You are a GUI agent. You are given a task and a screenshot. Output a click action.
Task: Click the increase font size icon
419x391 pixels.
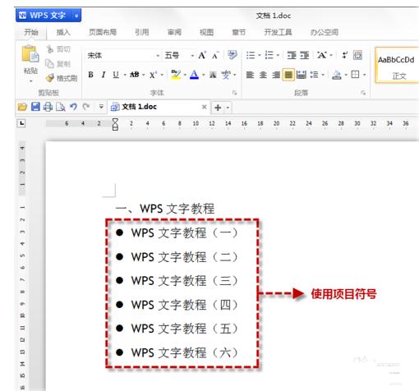click(x=202, y=55)
